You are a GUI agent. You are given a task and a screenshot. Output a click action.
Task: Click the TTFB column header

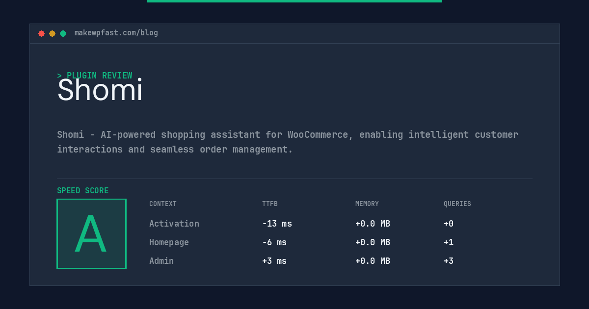pyautogui.click(x=270, y=204)
